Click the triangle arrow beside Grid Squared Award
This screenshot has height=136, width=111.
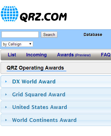coord(6,95)
